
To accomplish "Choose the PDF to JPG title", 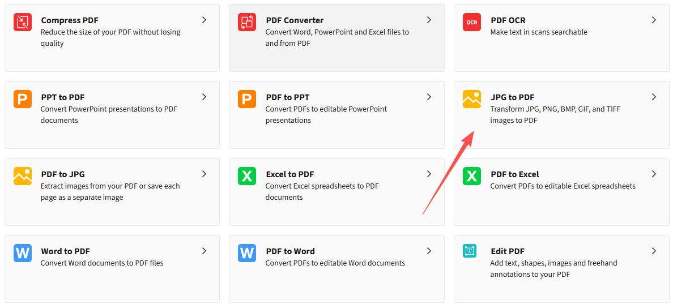I will (63, 174).
